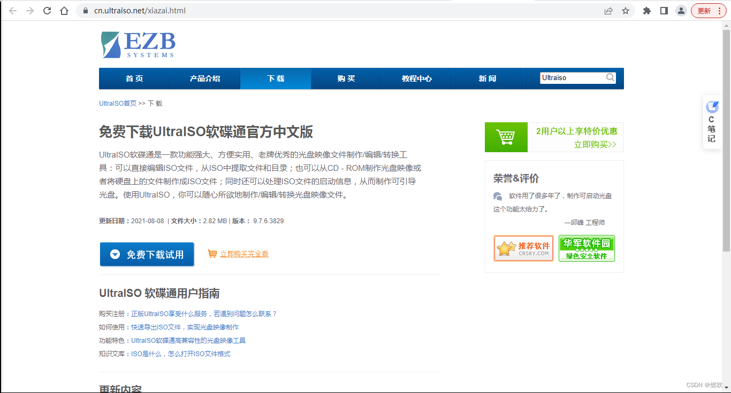Viewport: 731px width, 393px height.
Task: Click the green shopping cart icon
Action: coord(505,137)
